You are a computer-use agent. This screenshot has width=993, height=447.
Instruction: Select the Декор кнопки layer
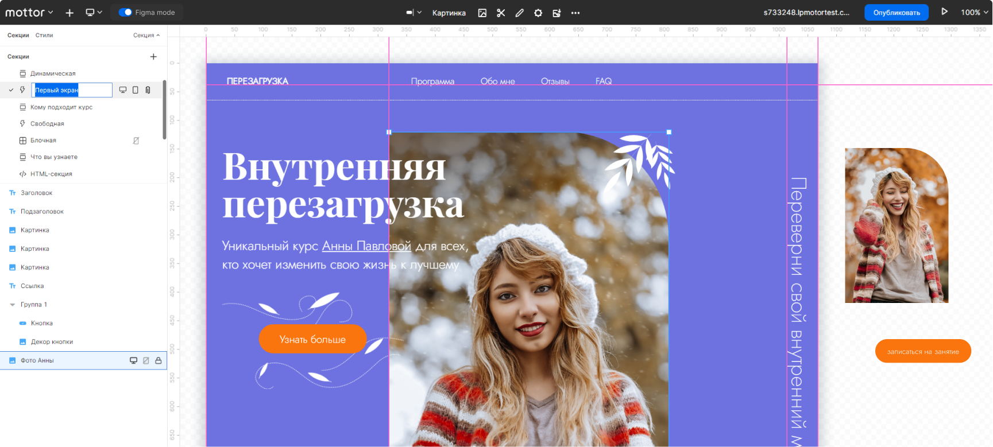tap(83, 341)
